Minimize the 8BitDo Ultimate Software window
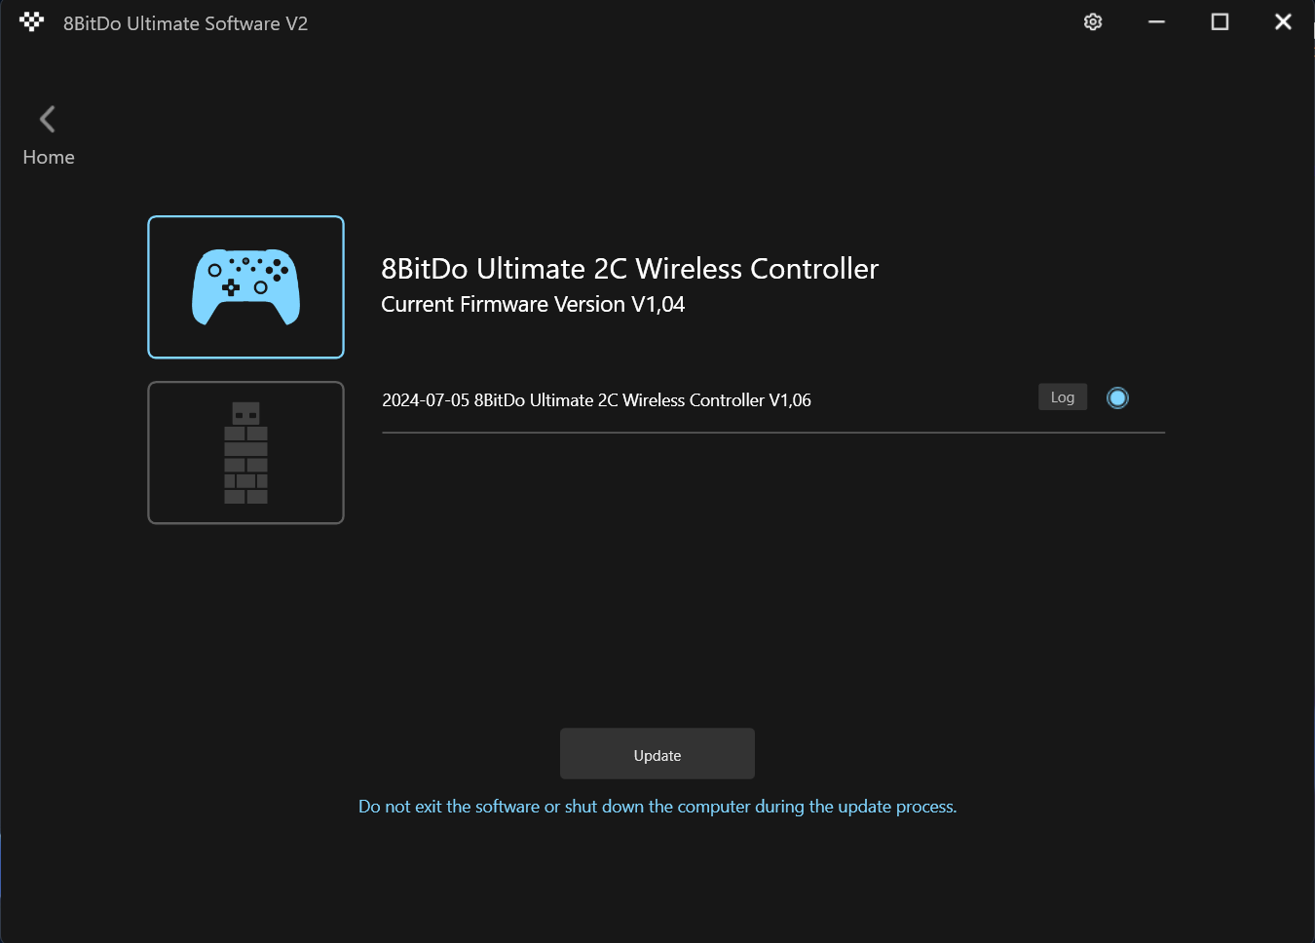Image resolution: width=1315 pixels, height=943 pixels. [x=1156, y=22]
